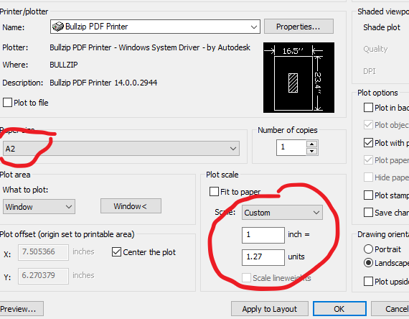Click Apply to Layout button

click(270, 309)
